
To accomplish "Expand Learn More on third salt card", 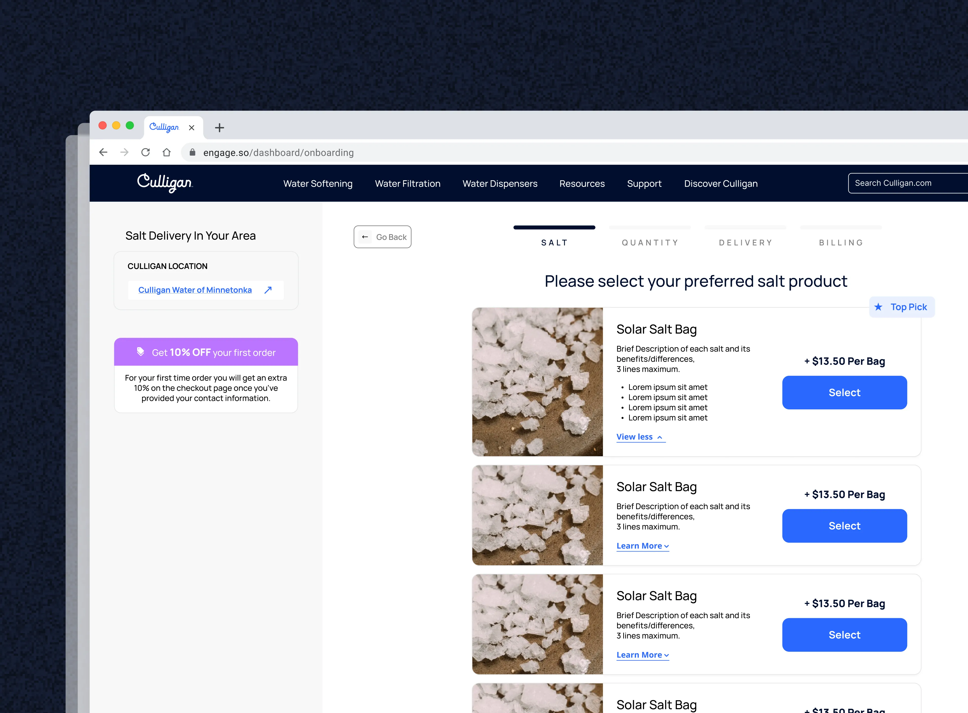I will tap(643, 655).
